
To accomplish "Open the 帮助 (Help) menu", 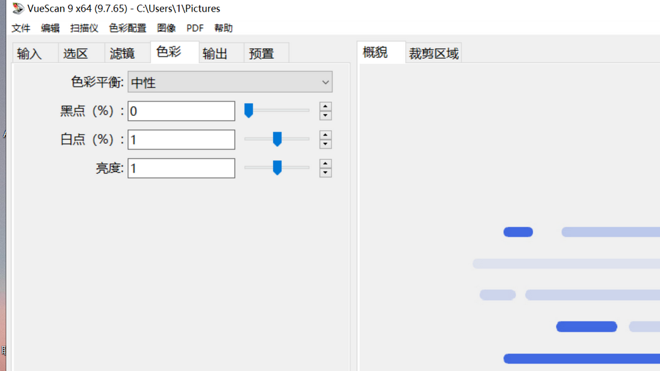I will click(223, 28).
